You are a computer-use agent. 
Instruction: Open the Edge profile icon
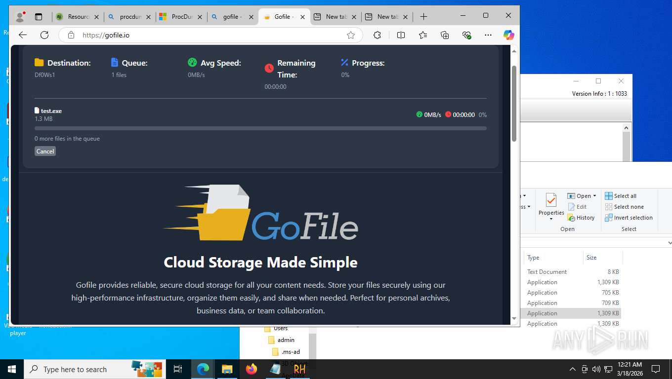[20, 17]
